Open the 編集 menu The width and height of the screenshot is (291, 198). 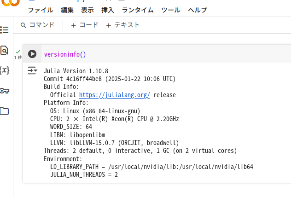pos(67,10)
